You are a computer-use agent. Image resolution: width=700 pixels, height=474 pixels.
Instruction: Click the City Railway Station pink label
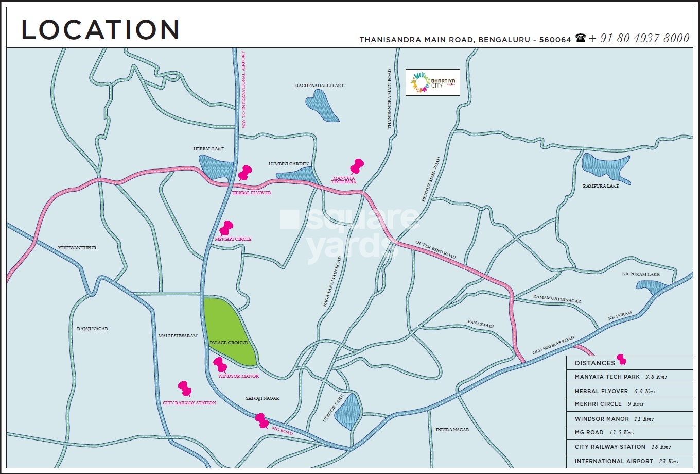(x=189, y=403)
